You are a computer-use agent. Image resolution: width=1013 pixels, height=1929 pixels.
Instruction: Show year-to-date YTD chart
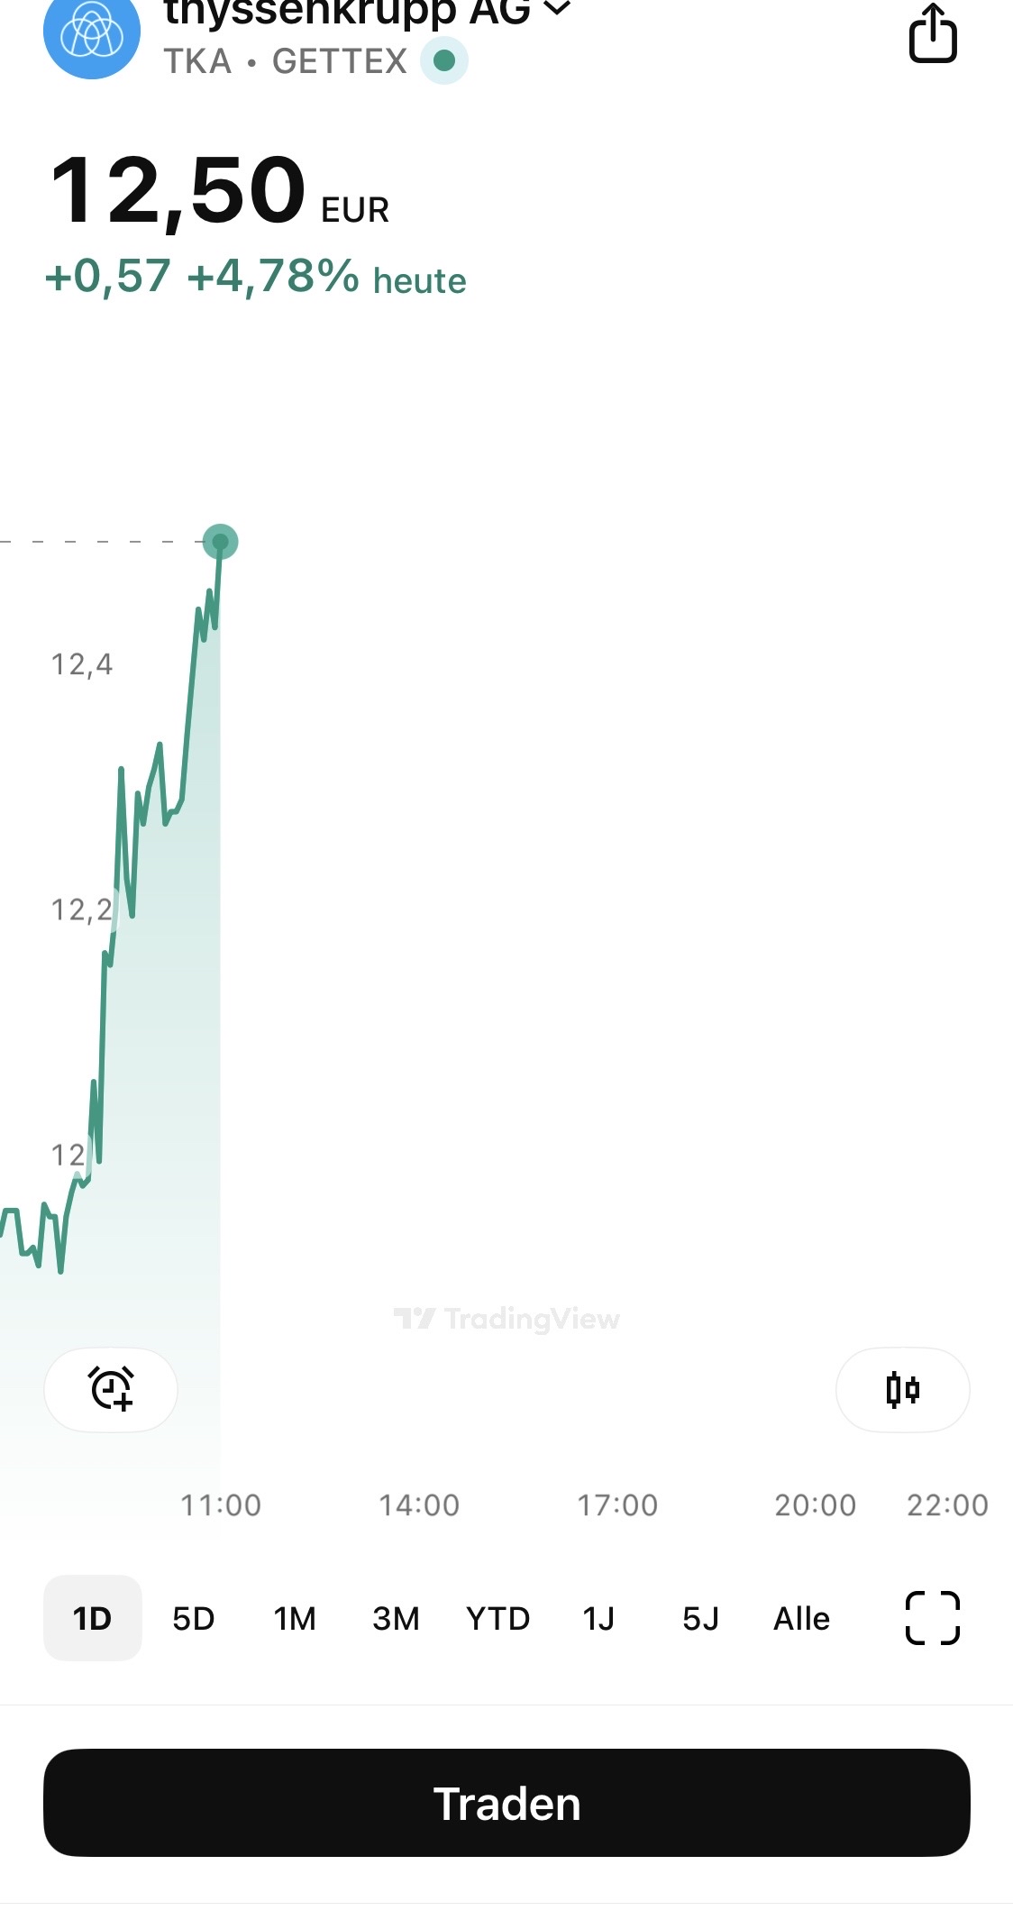tap(497, 1618)
